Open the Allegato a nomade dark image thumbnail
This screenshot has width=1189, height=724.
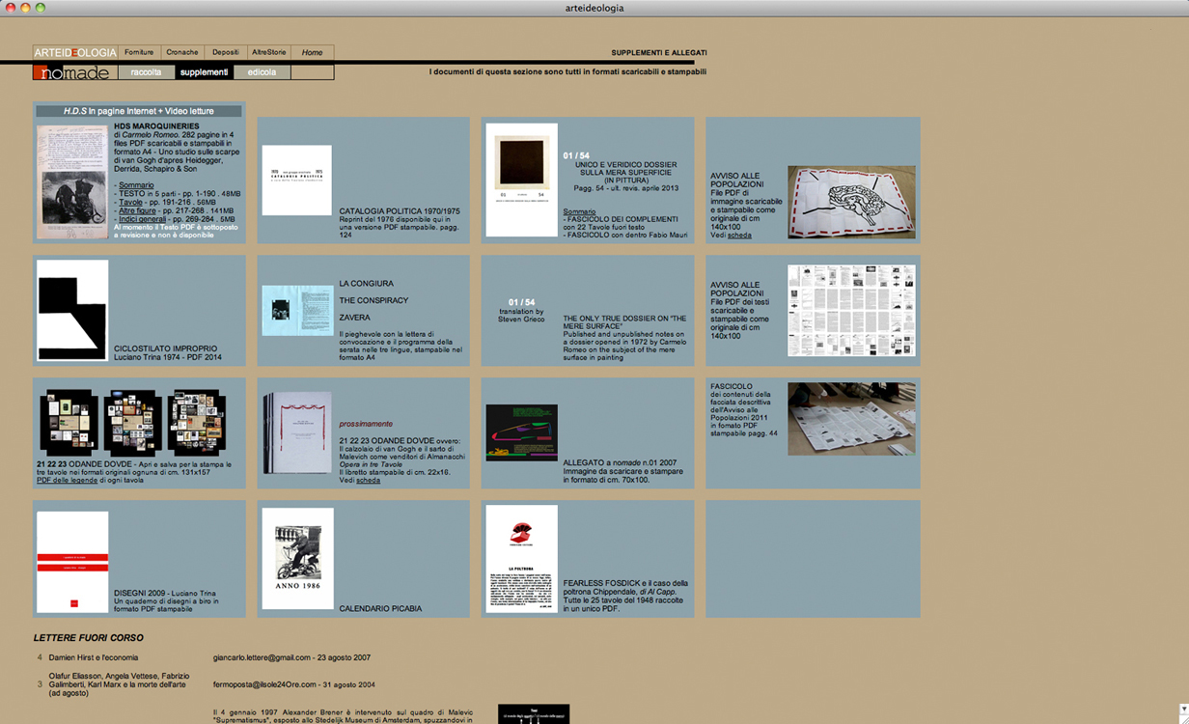click(x=521, y=432)
